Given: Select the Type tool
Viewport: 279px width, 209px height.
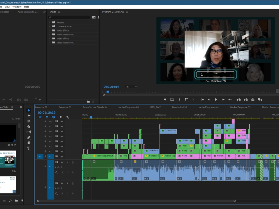Looking at the screenshot, I should [29, 148].
